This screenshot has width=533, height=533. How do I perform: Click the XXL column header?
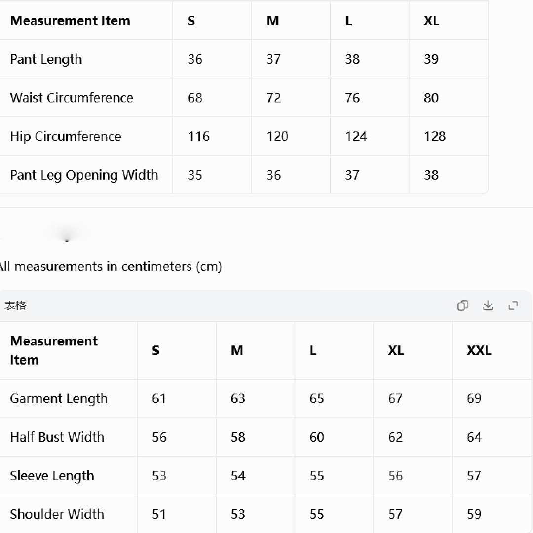pyautogui.click(x=479, y=350)
